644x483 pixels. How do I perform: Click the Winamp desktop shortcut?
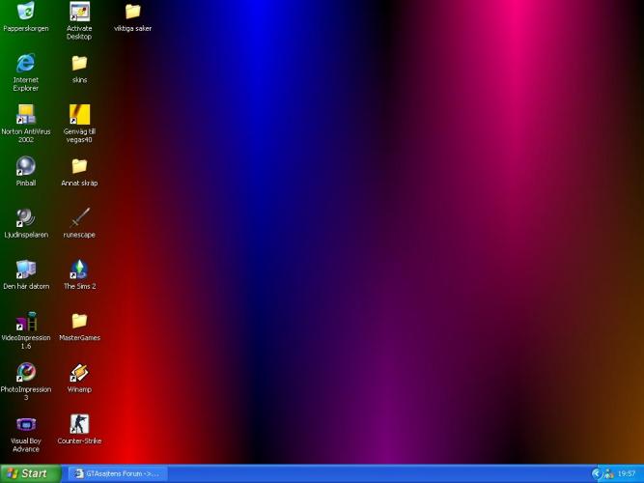[x=79, y=373]
